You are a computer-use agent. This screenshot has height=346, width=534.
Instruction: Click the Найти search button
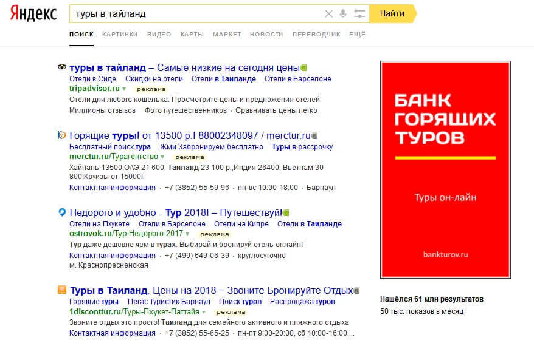tap(392, 13)
